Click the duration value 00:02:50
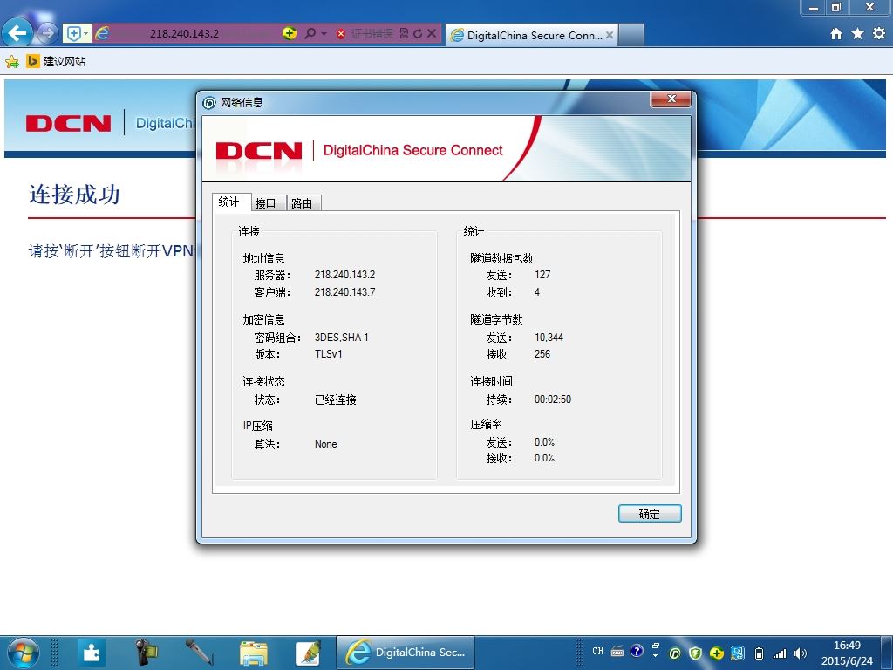This screenshot has width=893, height=670. [553, 400]
